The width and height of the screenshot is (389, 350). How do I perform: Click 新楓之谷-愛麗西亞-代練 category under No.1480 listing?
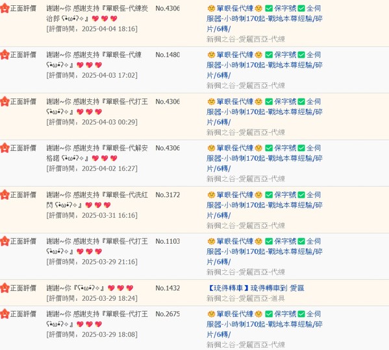[x=245, y=86]
